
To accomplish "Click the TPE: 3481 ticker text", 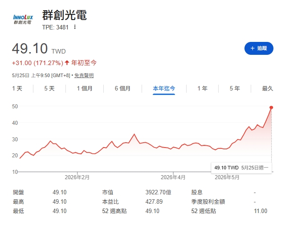I will [55, 27].
